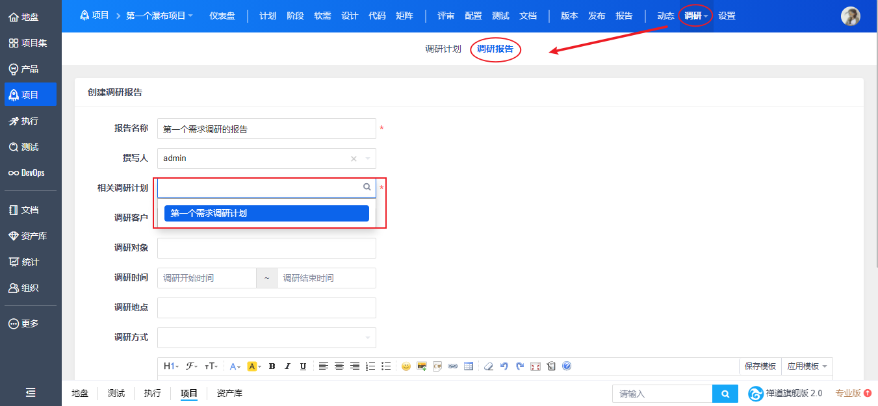The width and height of the screenshot is (878, 406).
Task: Toggle bold formatting
Action: pos(272,366)
